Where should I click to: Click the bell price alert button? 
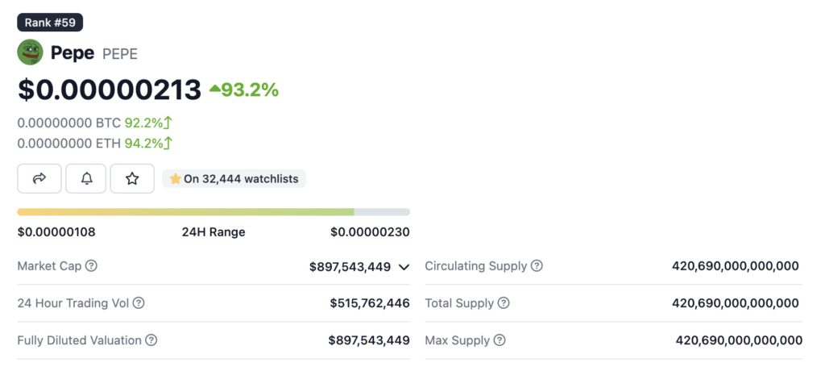click(x=86, y=178)
